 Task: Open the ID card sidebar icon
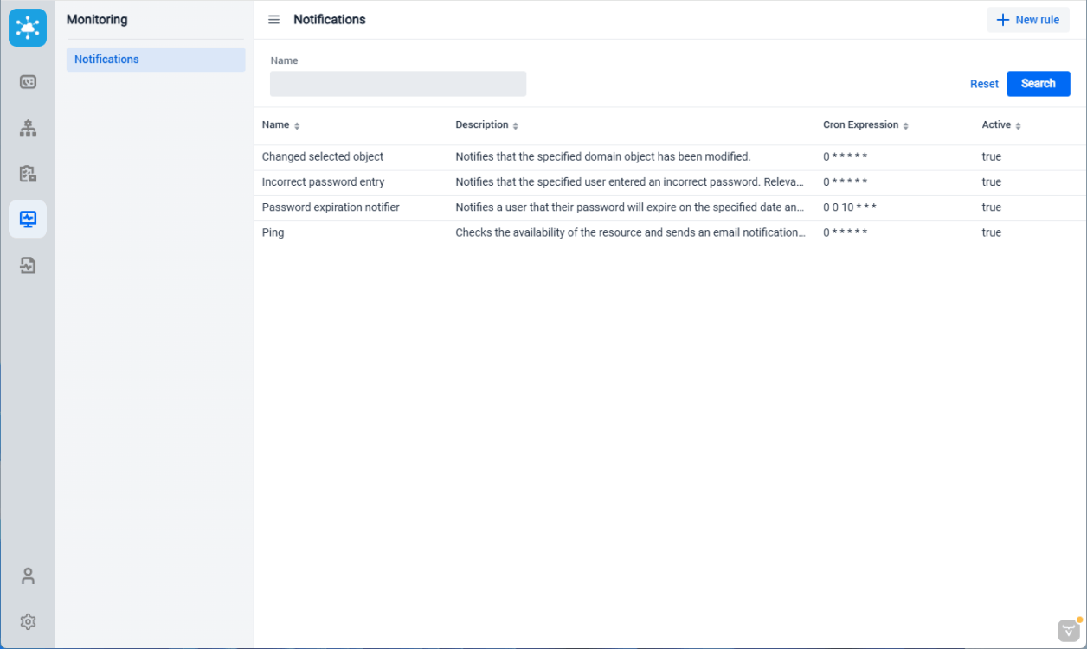(28, 82)
